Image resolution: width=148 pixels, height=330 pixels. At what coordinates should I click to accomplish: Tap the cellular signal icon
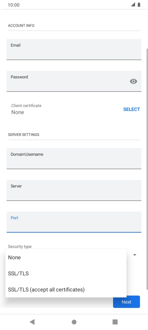point(133,4)
